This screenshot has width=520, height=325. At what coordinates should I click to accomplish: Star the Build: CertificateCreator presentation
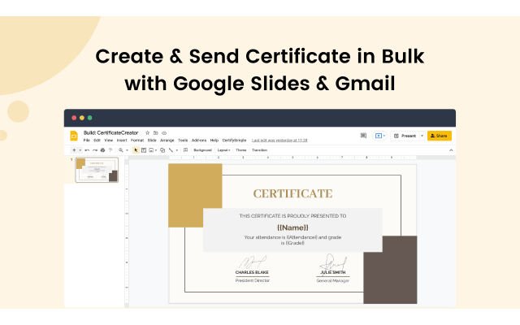click(x=148, y=132)
